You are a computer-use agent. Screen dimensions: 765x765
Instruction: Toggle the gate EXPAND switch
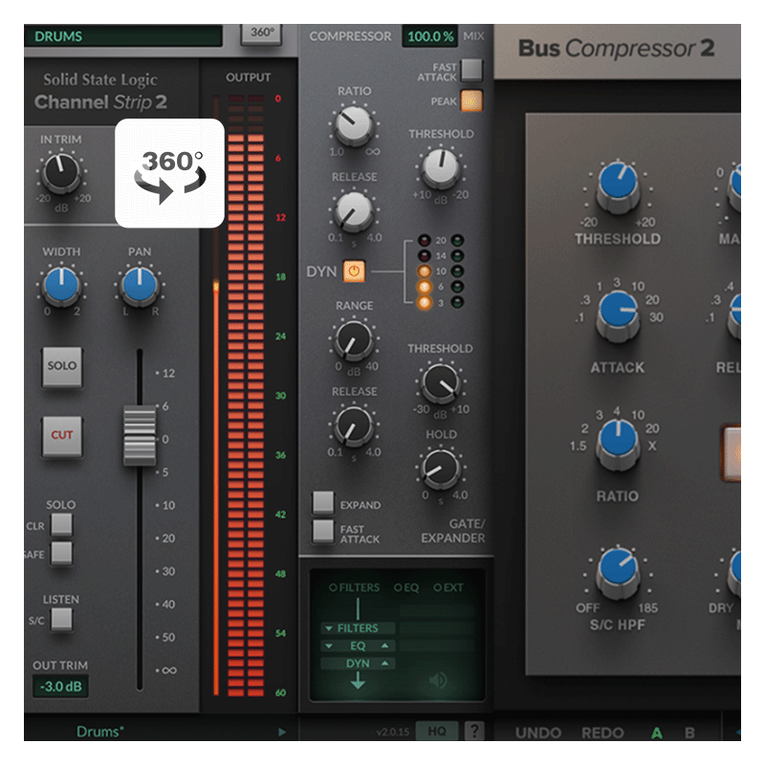324,503
